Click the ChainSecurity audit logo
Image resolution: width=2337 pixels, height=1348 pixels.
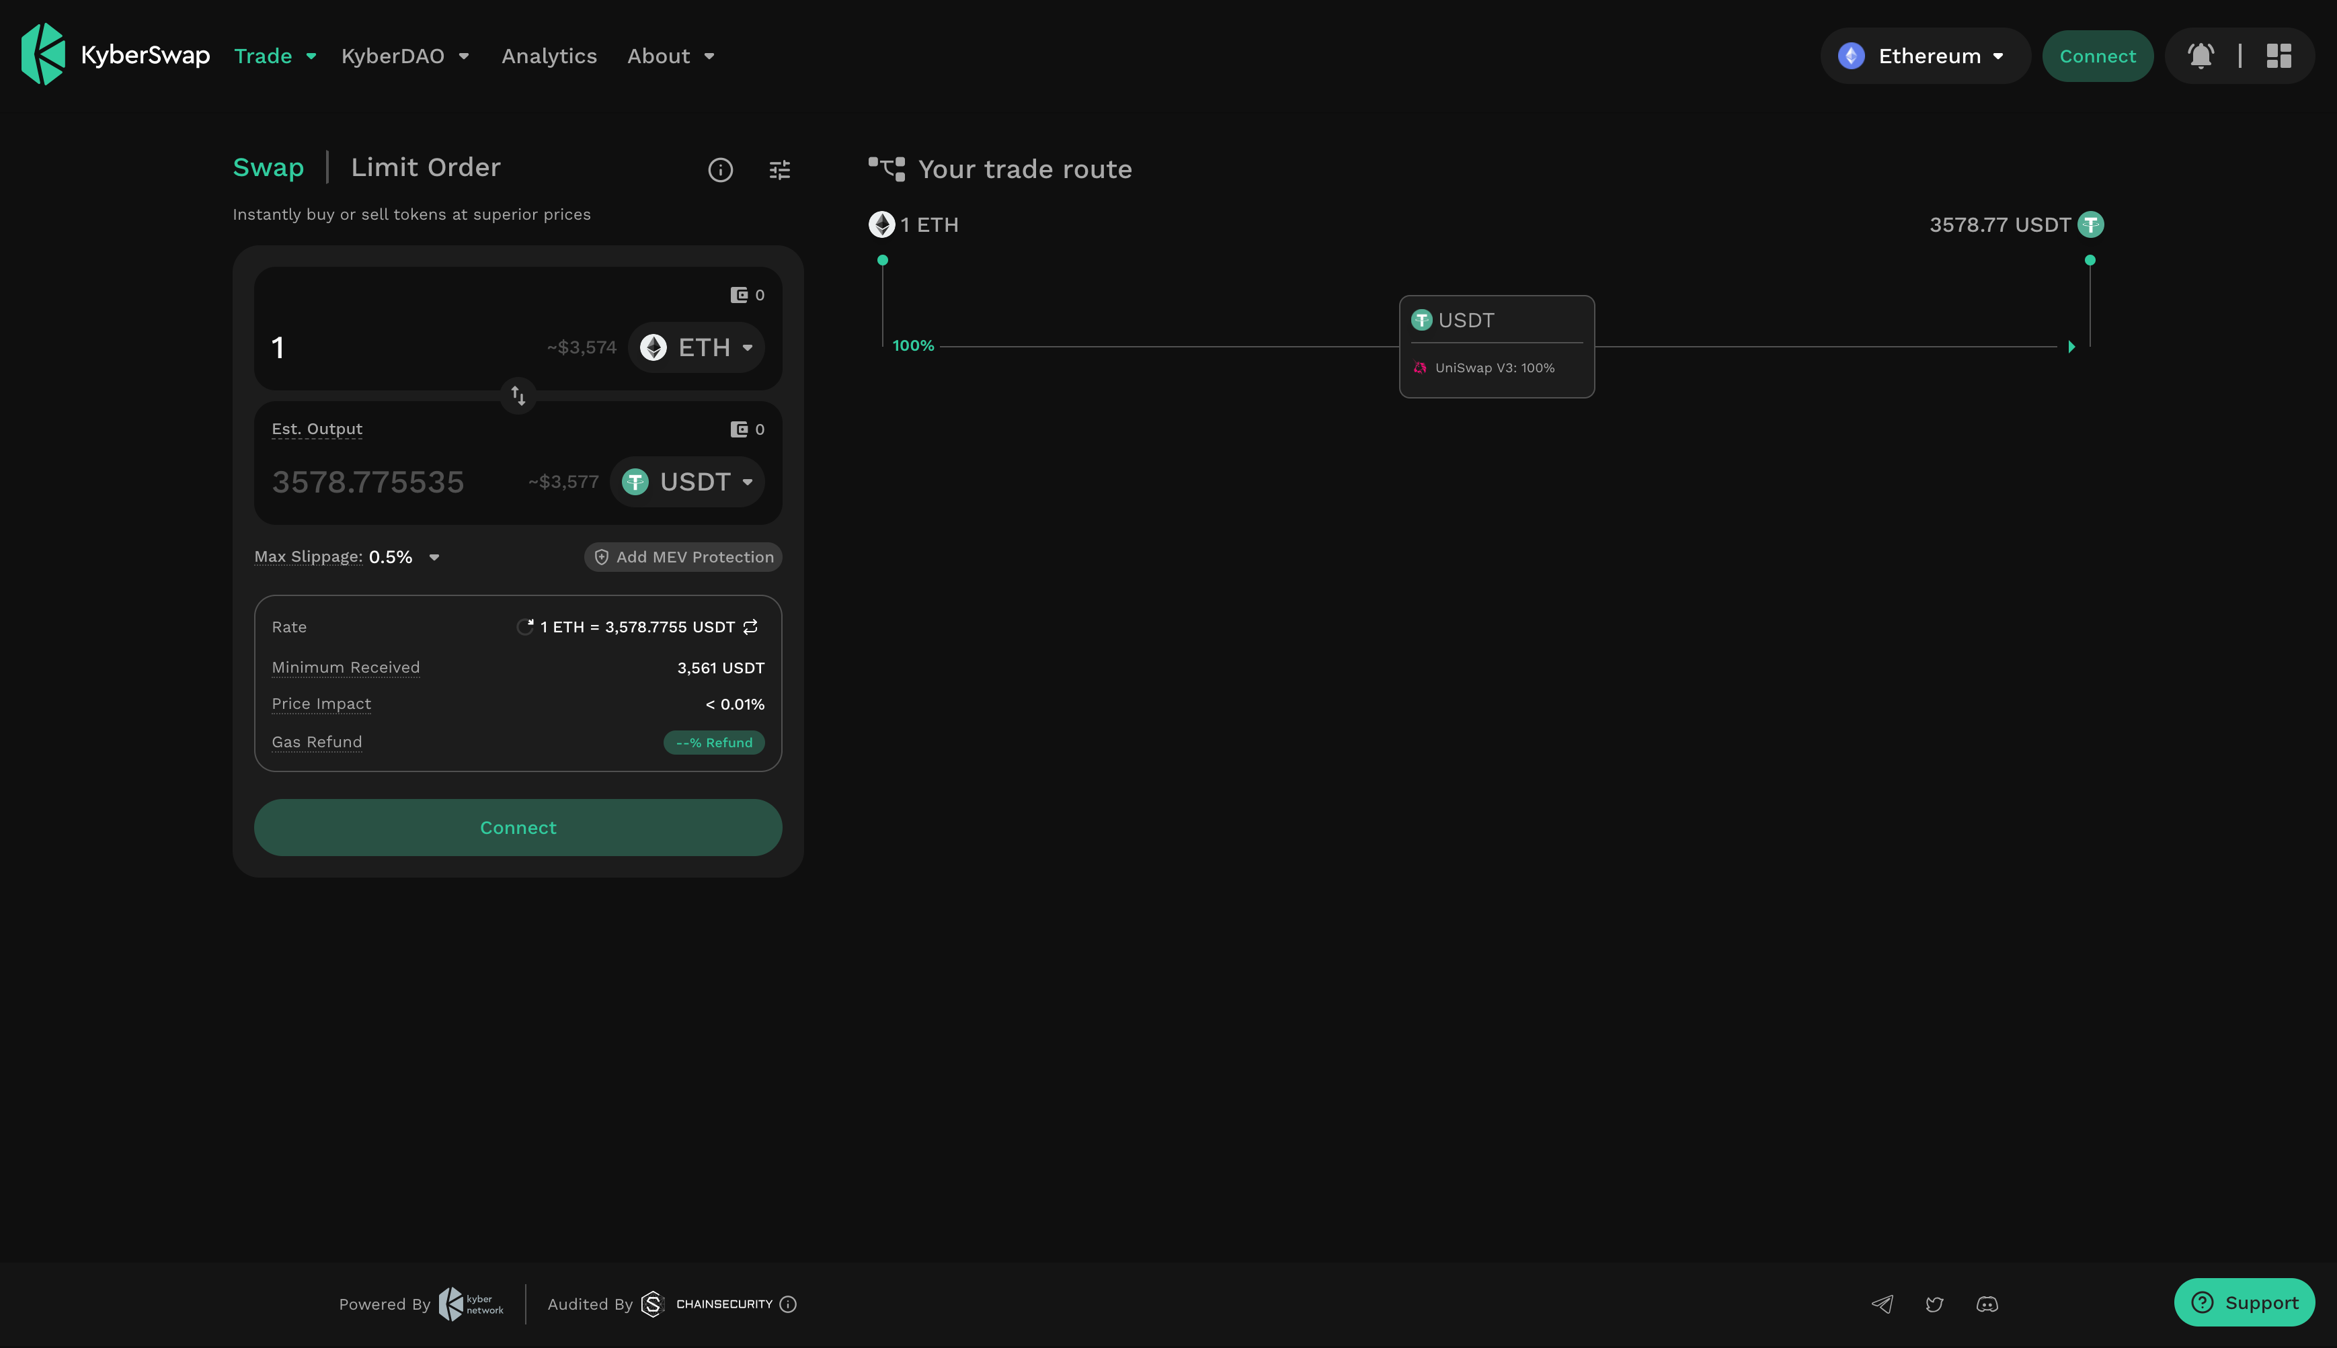[707, 1304]
